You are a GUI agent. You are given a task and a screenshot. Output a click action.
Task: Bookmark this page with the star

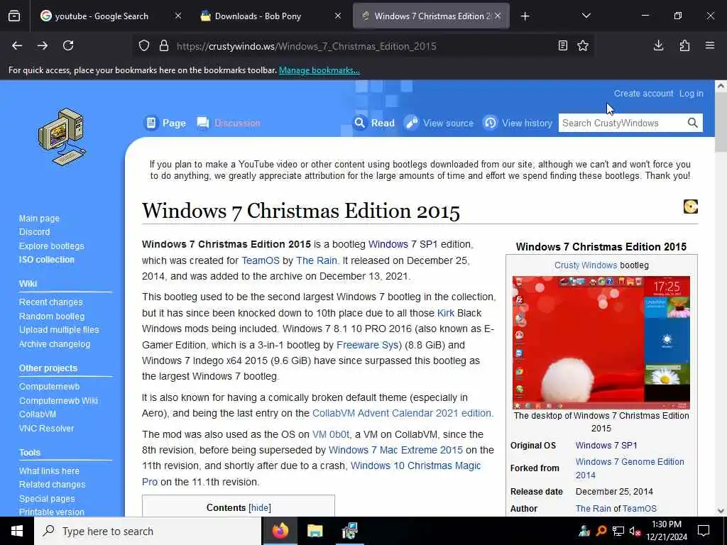click(x=583, y=45)
